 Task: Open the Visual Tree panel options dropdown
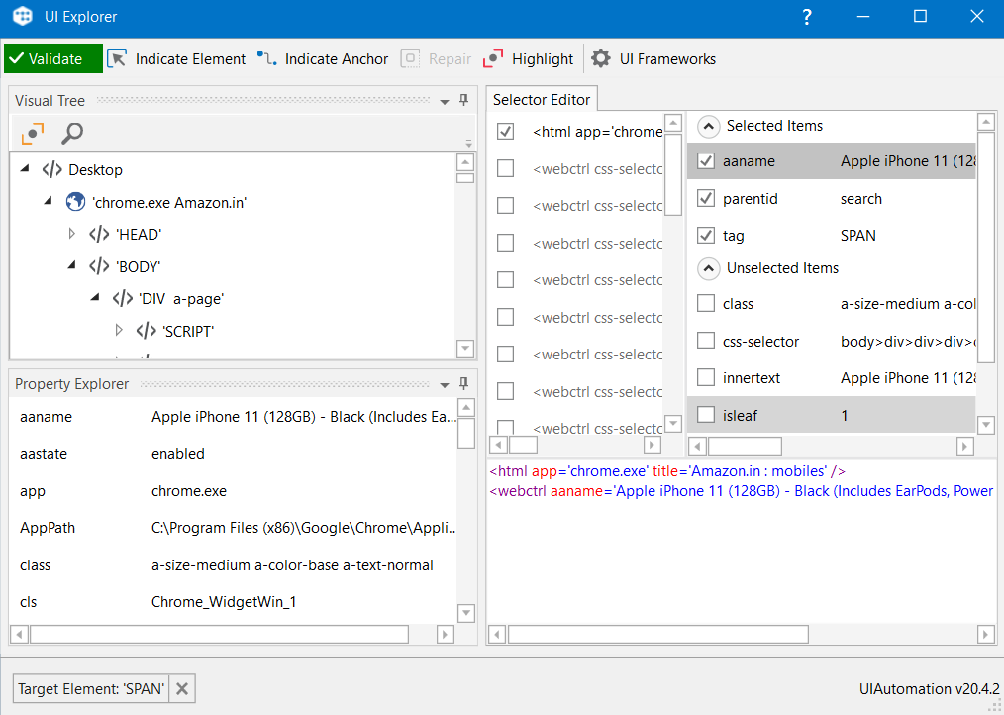[x=445, y=102]
